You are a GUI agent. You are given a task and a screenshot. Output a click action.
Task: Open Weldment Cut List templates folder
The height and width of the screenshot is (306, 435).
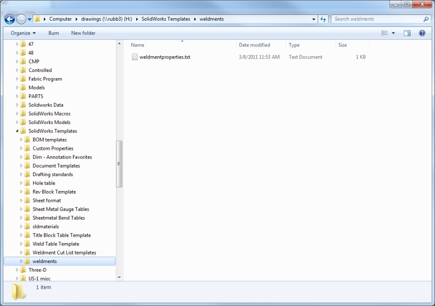[64, 253]
